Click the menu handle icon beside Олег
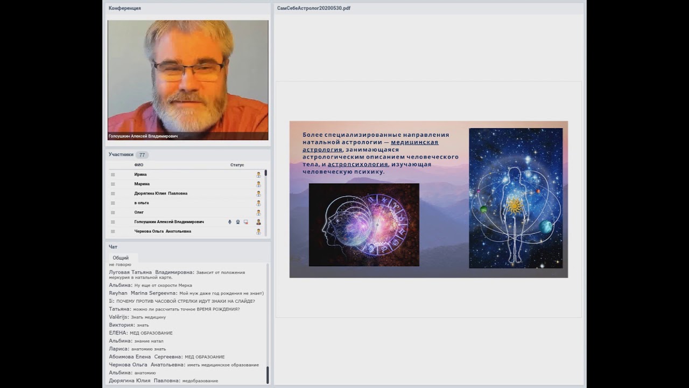 tap(113, 212)
